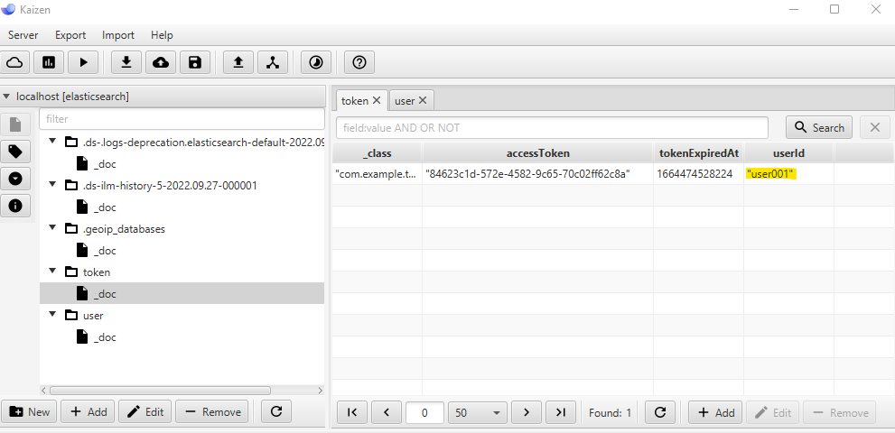Open the Help menu

(x=162, y=35)
